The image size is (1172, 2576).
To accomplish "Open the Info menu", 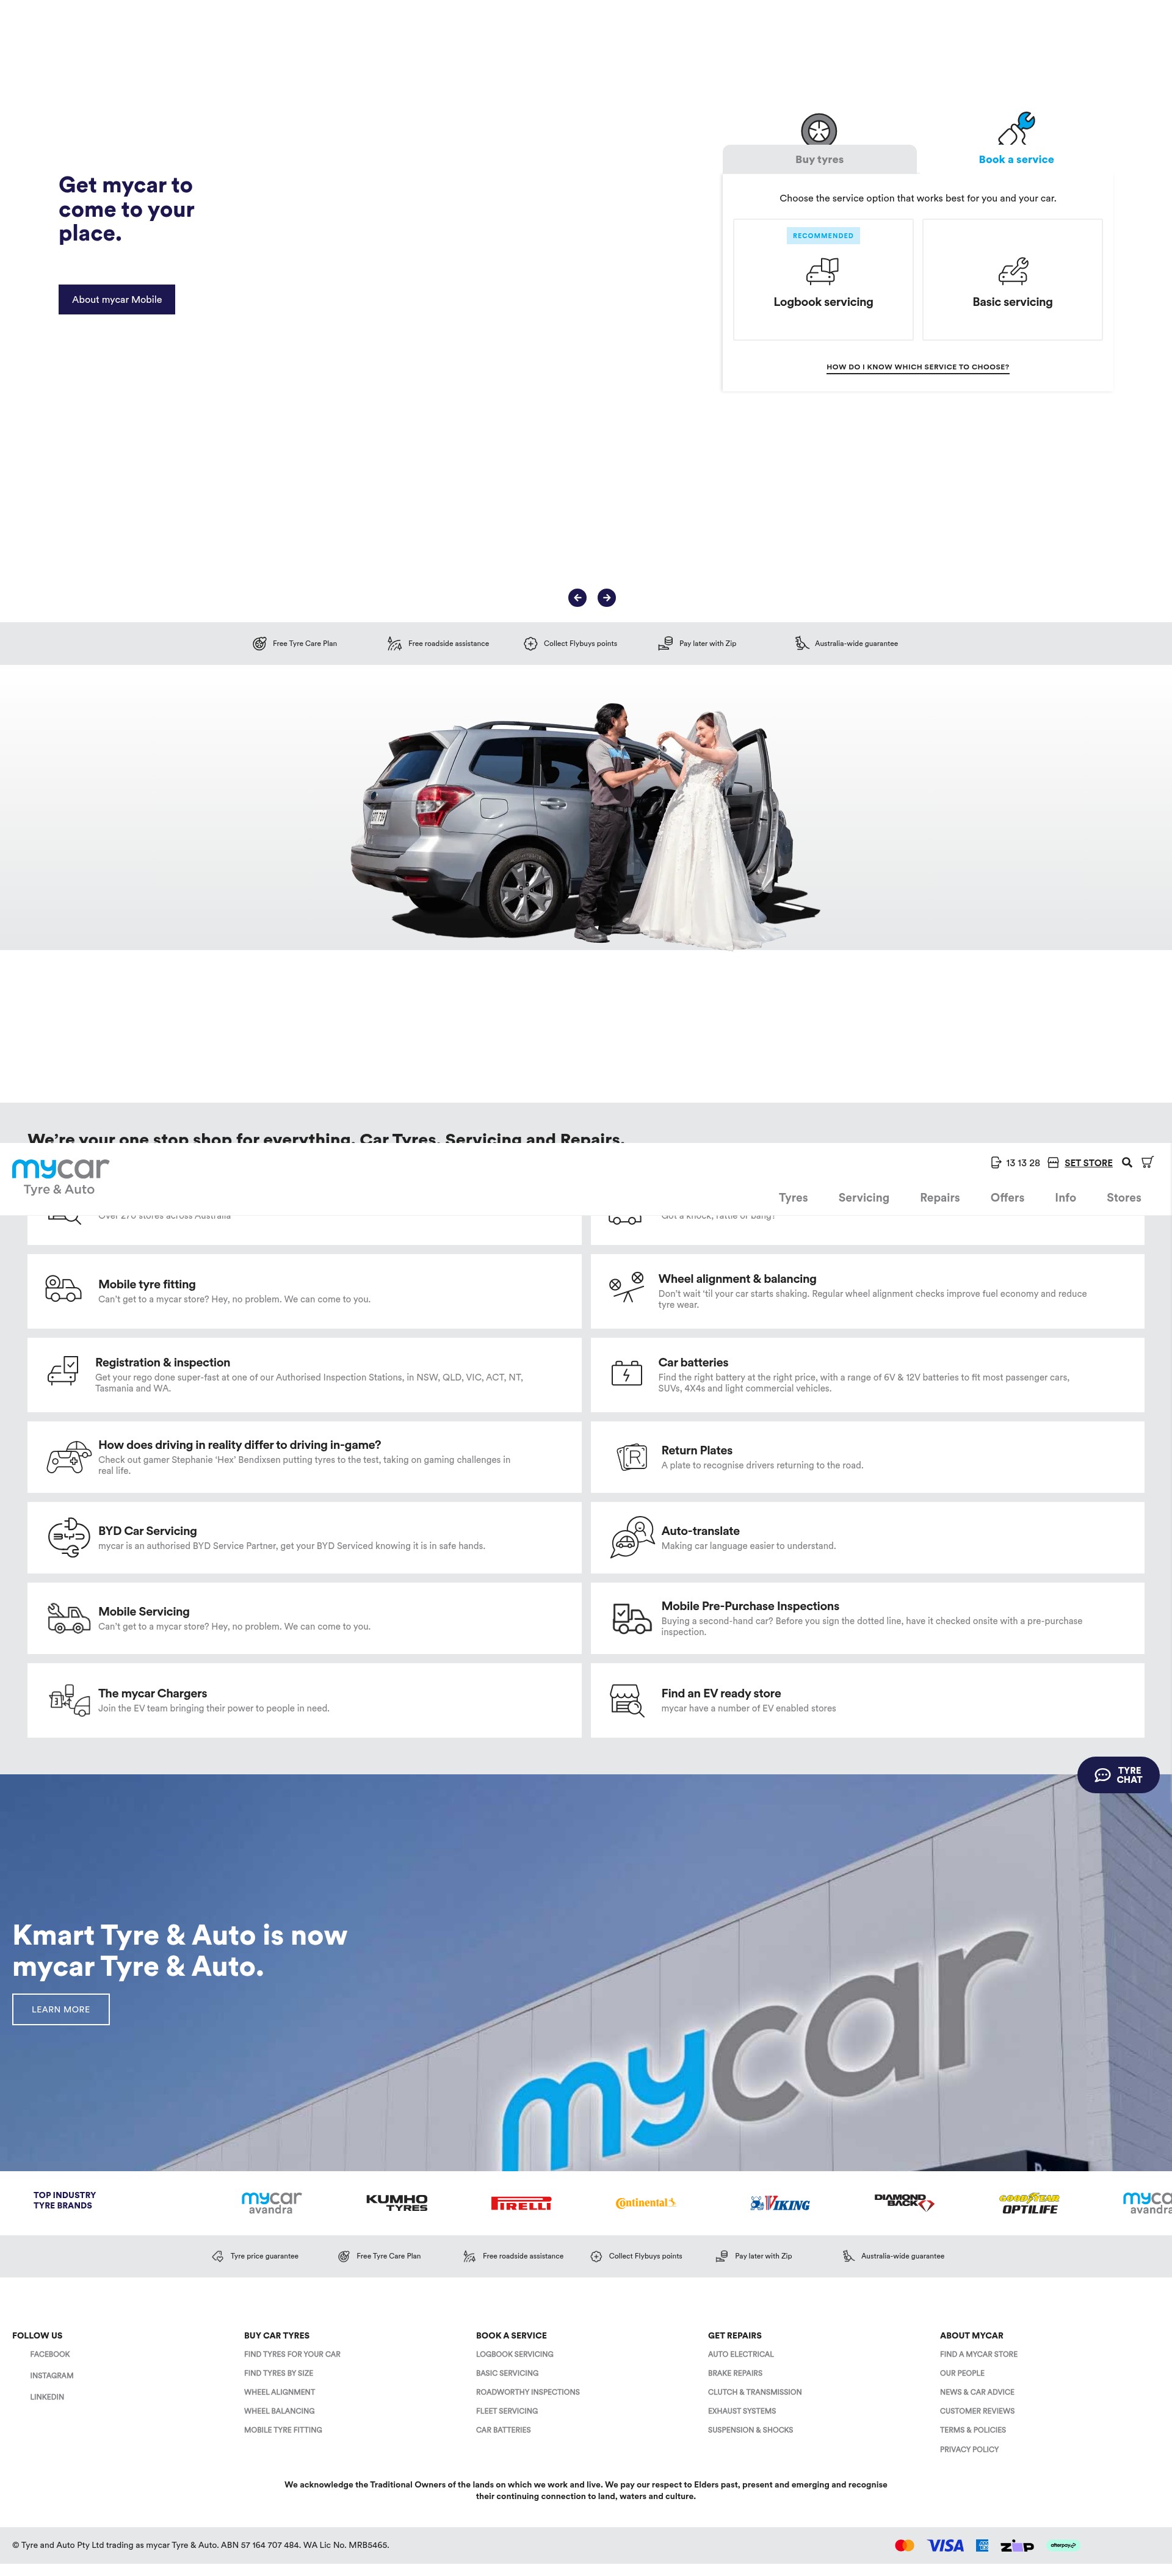I will pyautogui.click(x=1065, y=1197).
